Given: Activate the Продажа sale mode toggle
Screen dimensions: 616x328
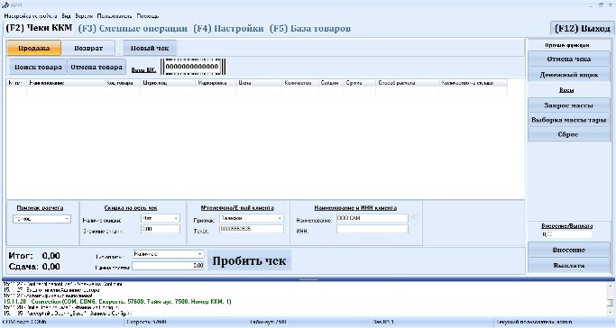Looking at the screenshot, I should tap(33, 48).
